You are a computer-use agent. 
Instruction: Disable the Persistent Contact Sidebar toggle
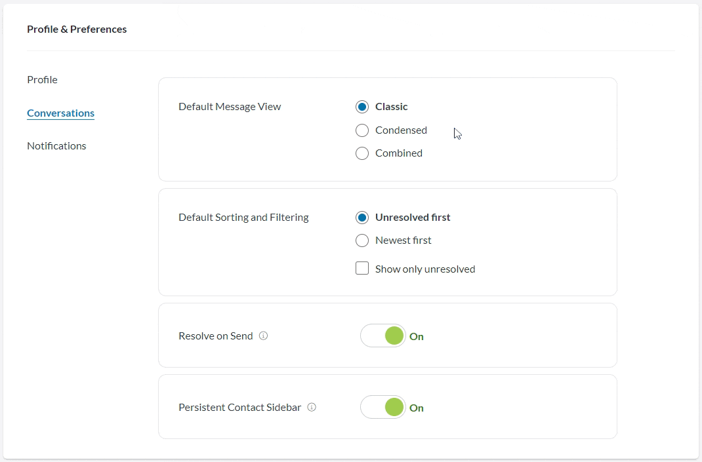tap(382, 407)
